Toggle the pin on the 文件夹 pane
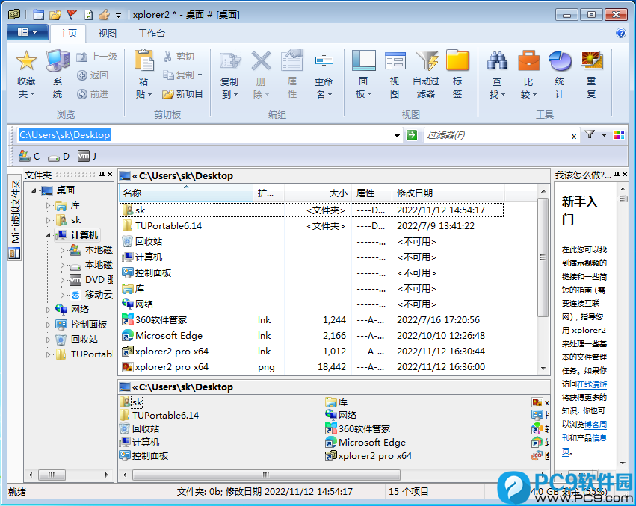This screenshot has height=506, width=636. click(x=102, y=175)
